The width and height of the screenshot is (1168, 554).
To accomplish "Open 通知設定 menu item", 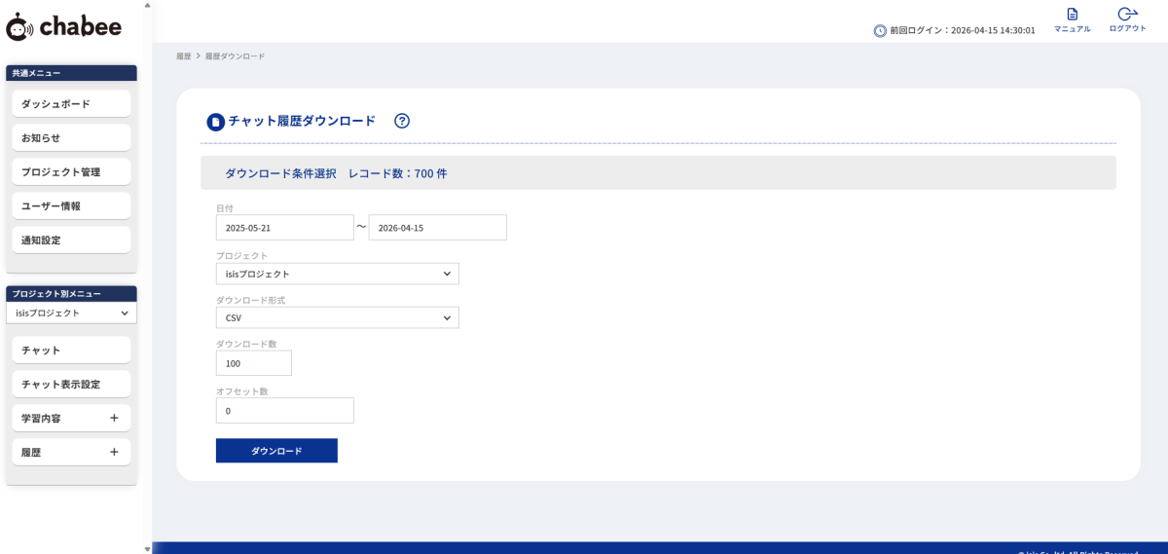I will pos(71,240).
